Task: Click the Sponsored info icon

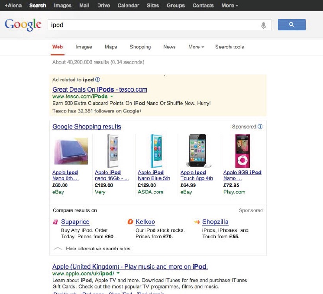Action: 260,127
